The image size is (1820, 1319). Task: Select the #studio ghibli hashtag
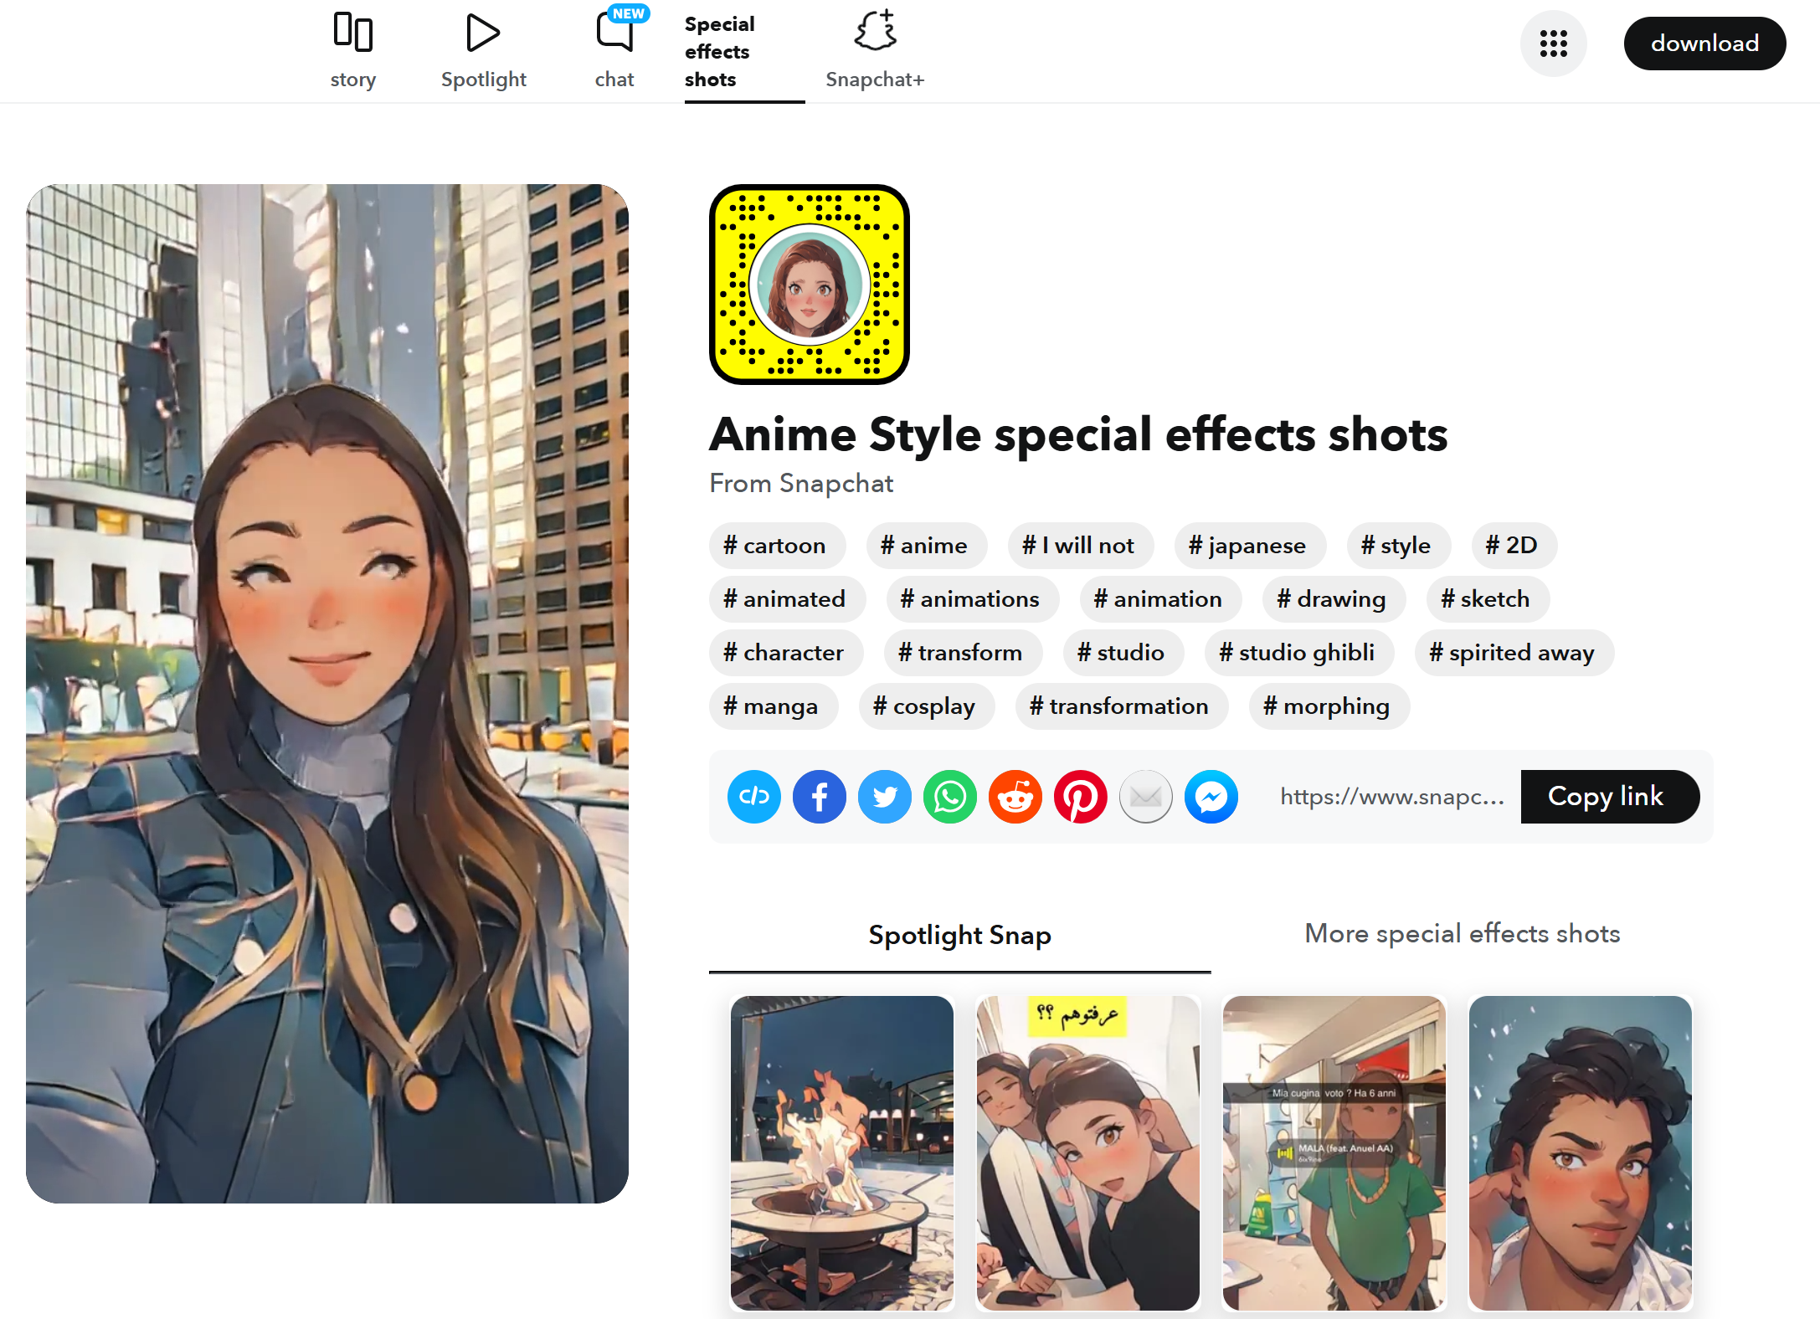[1299, 653]
